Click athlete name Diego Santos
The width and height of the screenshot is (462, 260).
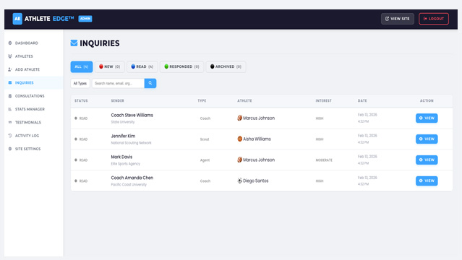click(x=256, y=181)
